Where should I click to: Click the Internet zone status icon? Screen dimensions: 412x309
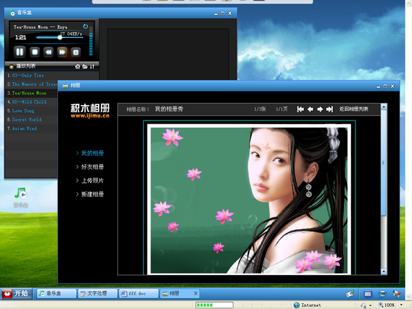297,305
